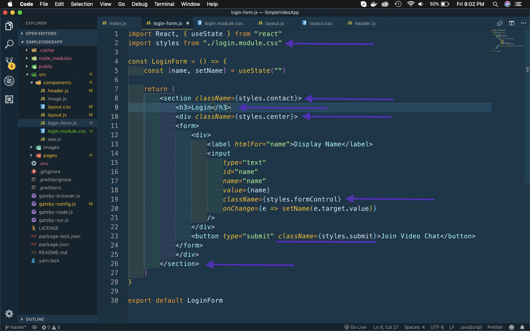Open the .env file
This screenshot has height=331, width=530.
pyautogui.click(x=58, y=163)
